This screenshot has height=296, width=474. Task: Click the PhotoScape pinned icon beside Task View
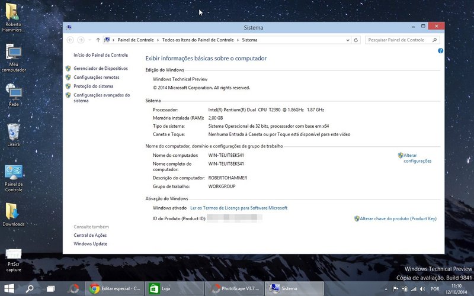pyautogui.click(x=73, y=289)
